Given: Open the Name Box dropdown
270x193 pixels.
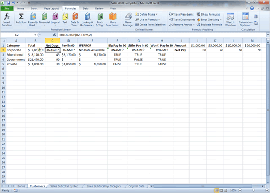Looking at the screenshot, I should pos(35,35).
